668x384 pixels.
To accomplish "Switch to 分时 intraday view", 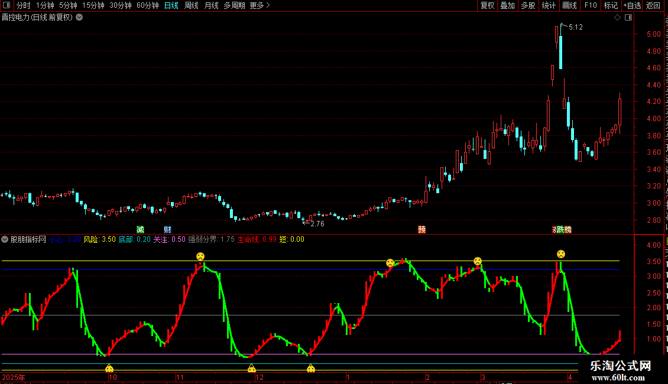I will 24,5.
